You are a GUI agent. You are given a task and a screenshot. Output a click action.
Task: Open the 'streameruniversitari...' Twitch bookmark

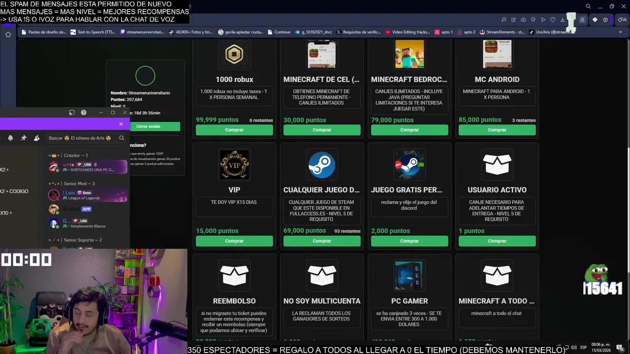point(142,32)
